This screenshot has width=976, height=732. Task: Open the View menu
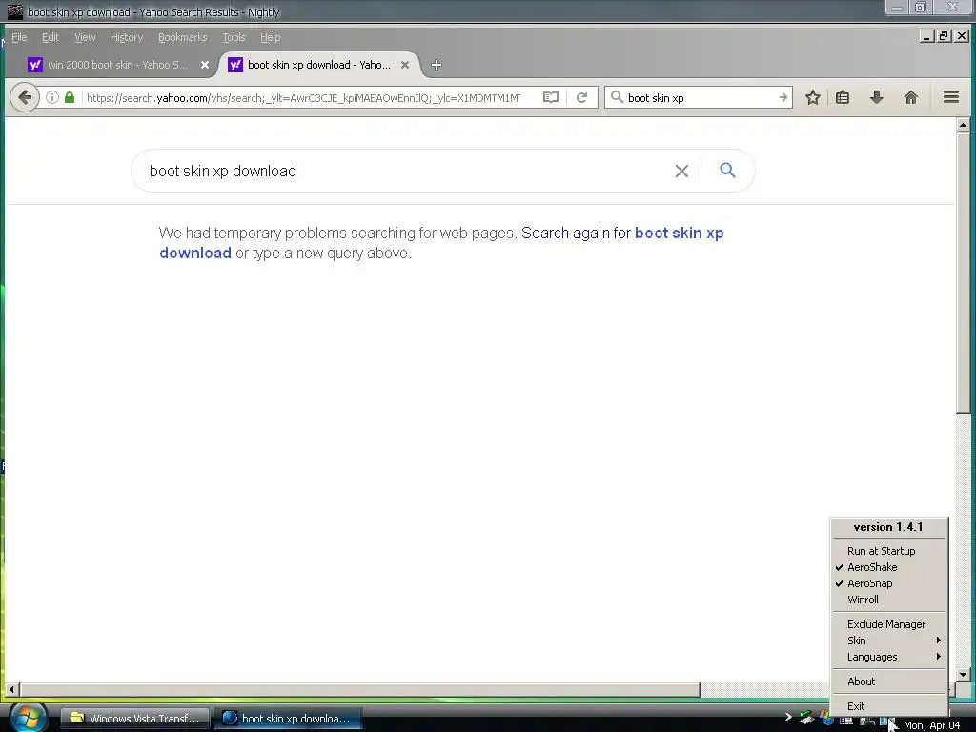[x=85, y=37]
